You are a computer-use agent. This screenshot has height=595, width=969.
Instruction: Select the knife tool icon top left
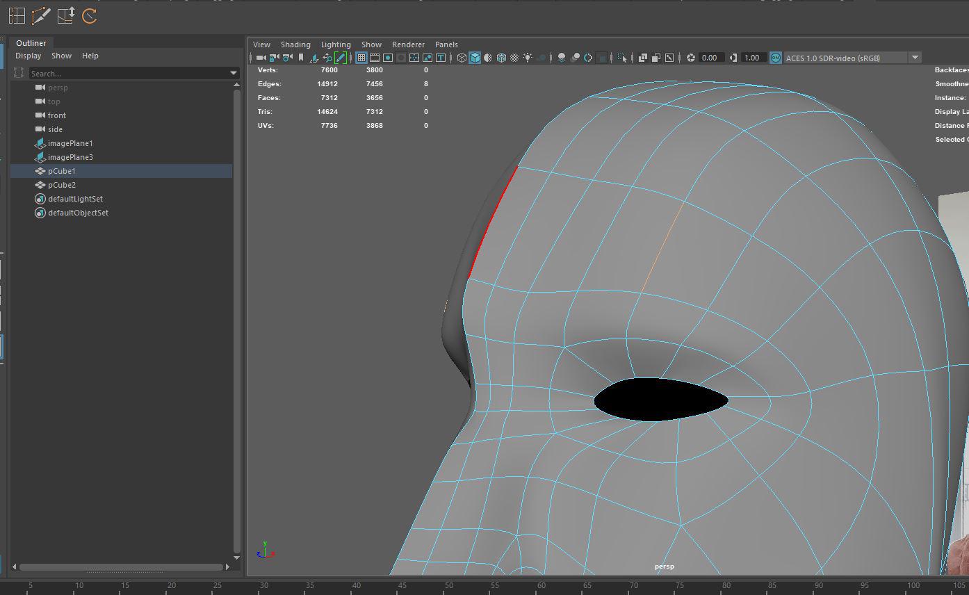pos(40,15)
